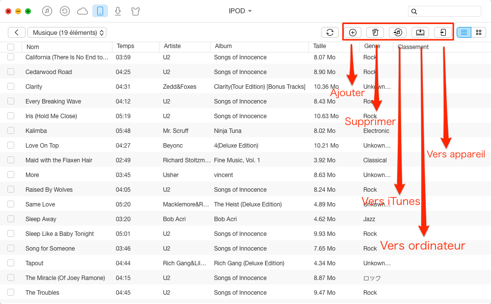The image size is (491, 304).
Task: Click the genre Jazz
Action: 369,219
